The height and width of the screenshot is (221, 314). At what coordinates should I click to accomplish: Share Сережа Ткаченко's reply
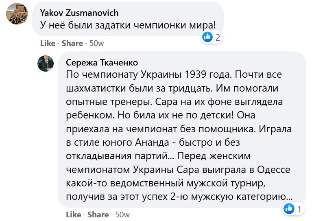[x=98, y=214]
